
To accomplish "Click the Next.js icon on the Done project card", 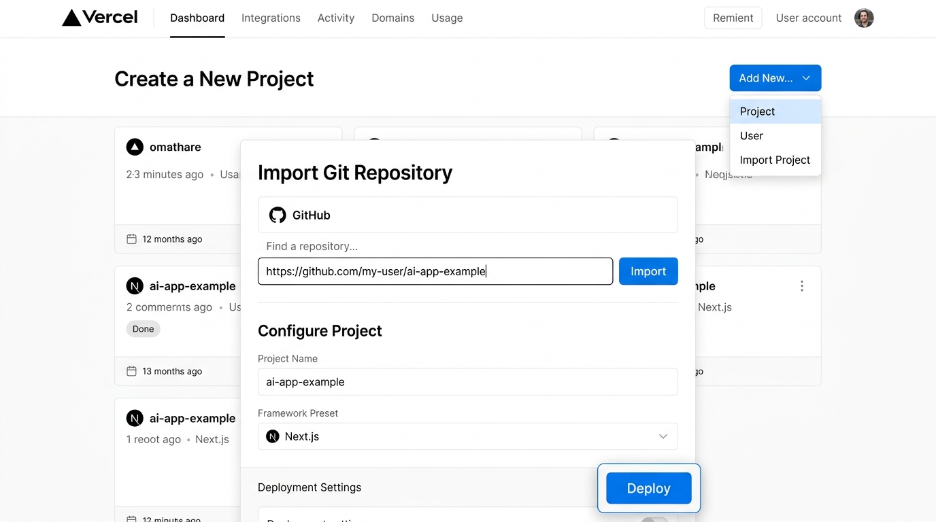I will point(135,286).
